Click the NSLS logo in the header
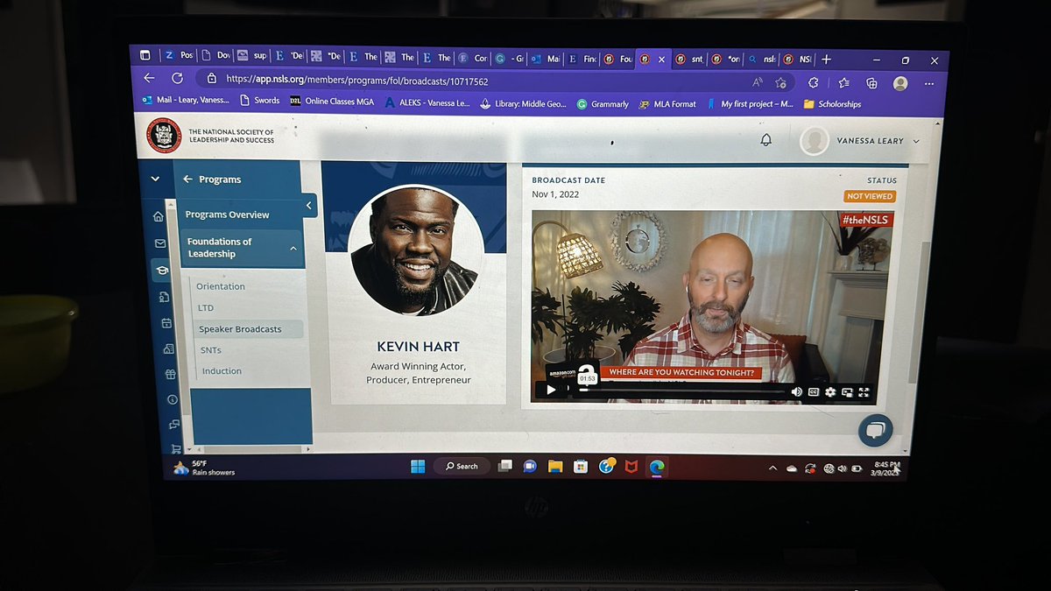1051x591 pixels. (x=210, y=136)
